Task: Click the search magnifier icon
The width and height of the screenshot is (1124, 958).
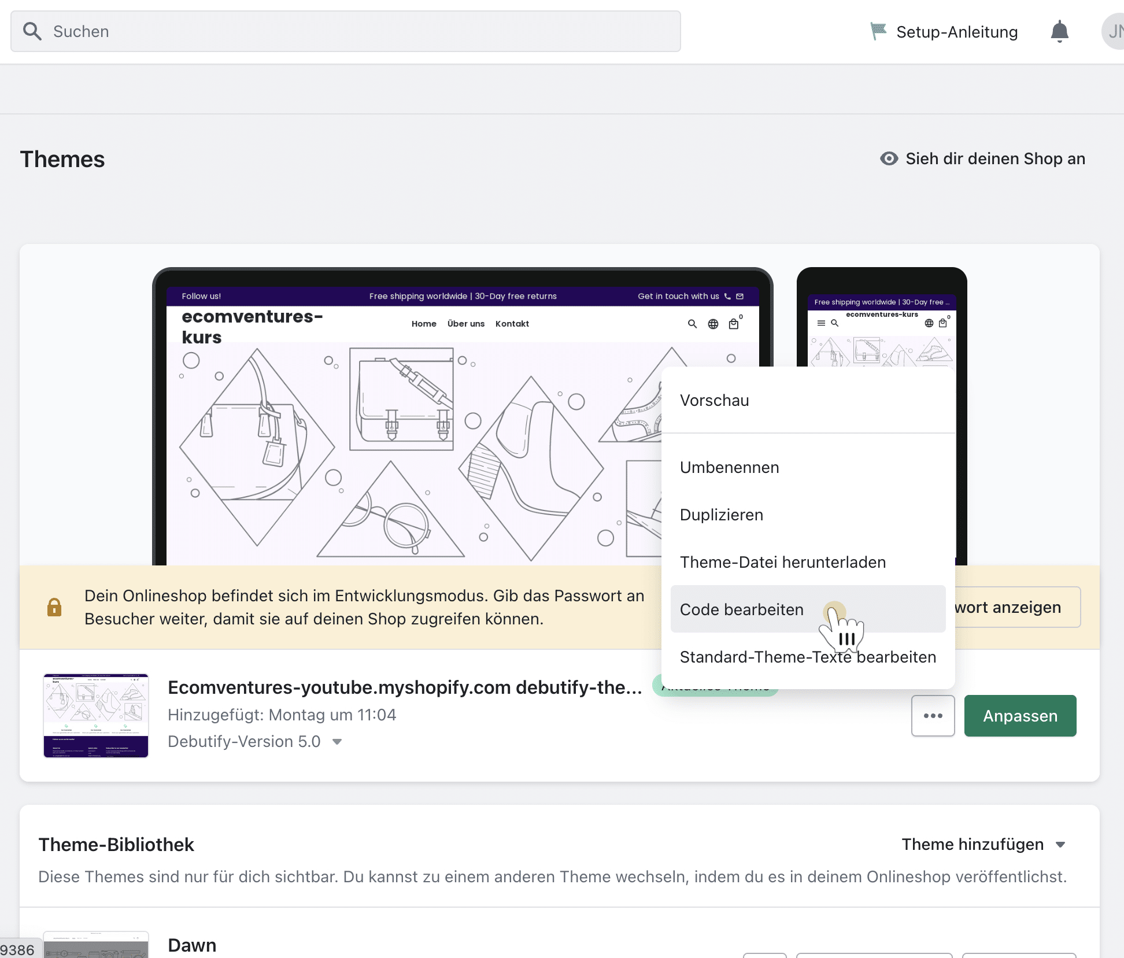Action: click(32, 31)
